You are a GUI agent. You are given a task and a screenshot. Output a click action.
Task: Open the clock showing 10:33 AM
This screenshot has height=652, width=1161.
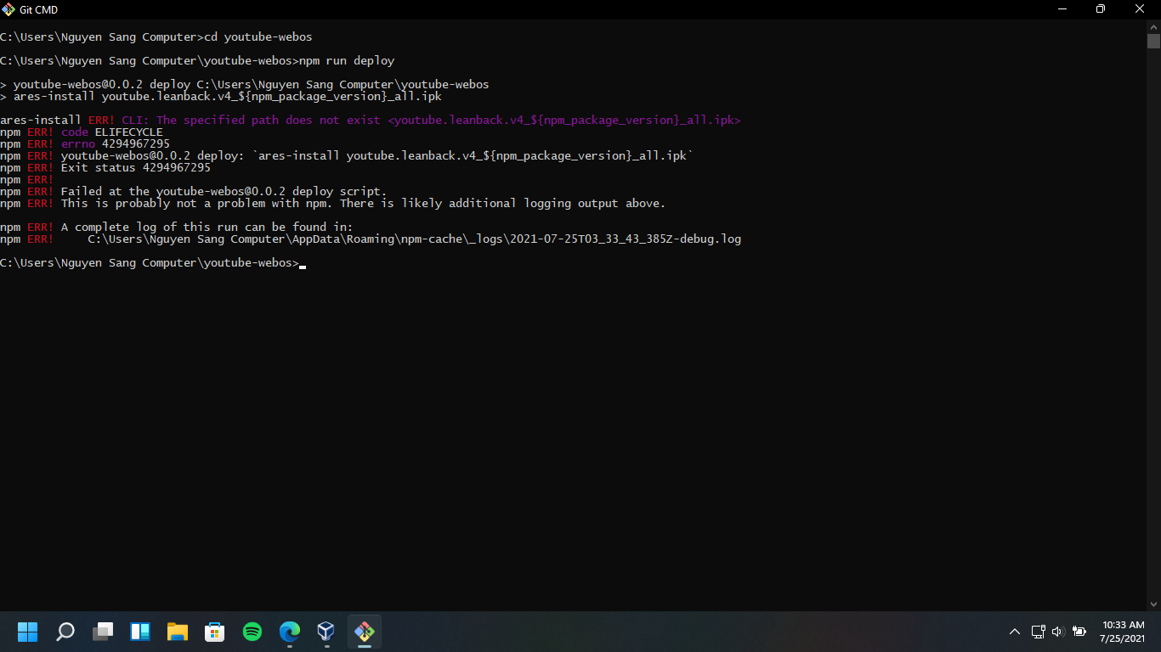[1123, 632]
